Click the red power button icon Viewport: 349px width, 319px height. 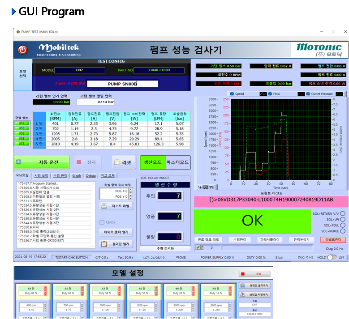tap(23, 50)
